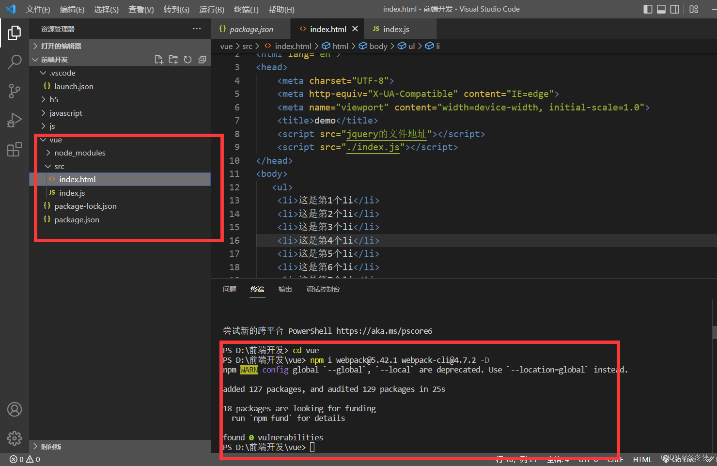
Task: Create a new file using the Explorer icon
Action: (x=158, y=59)
